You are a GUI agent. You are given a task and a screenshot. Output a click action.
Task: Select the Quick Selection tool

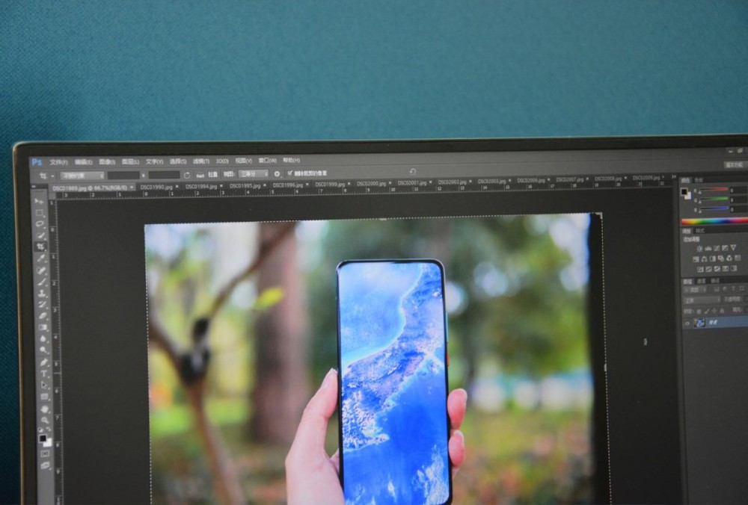(40, 235)
